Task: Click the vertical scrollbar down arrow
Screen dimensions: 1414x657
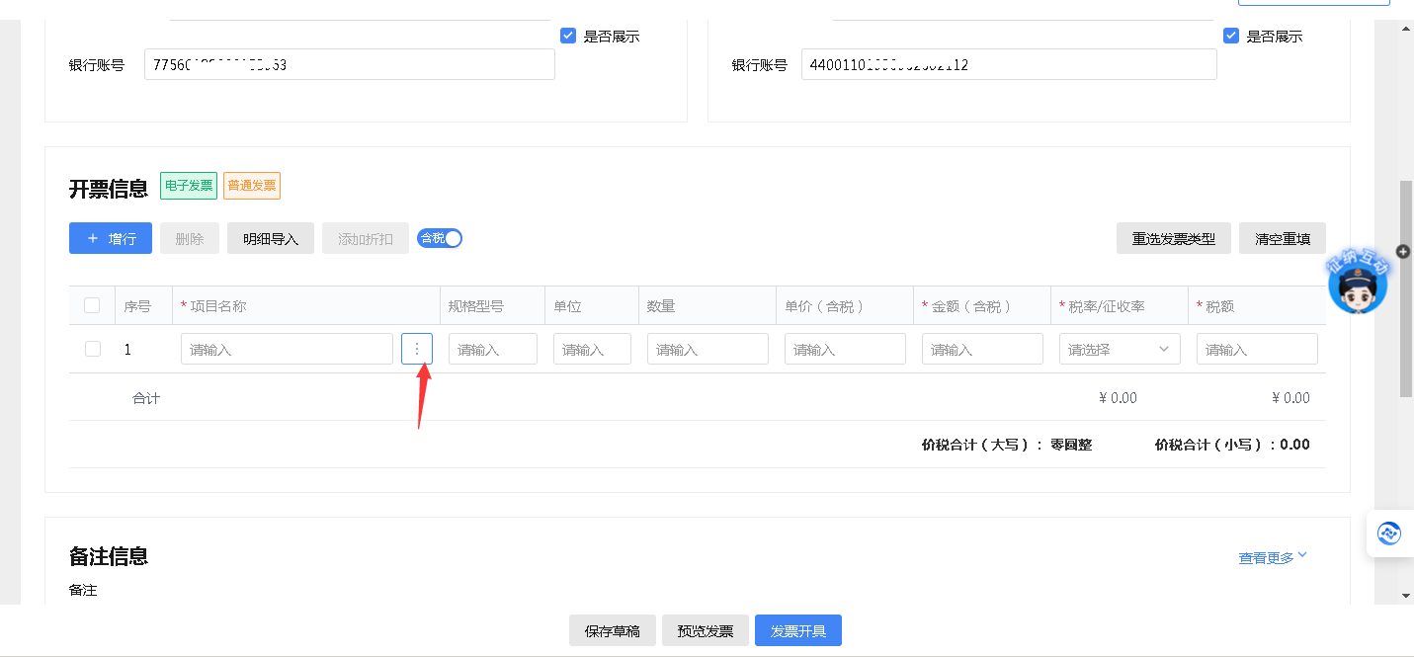Action: [x=1406, y=595]
